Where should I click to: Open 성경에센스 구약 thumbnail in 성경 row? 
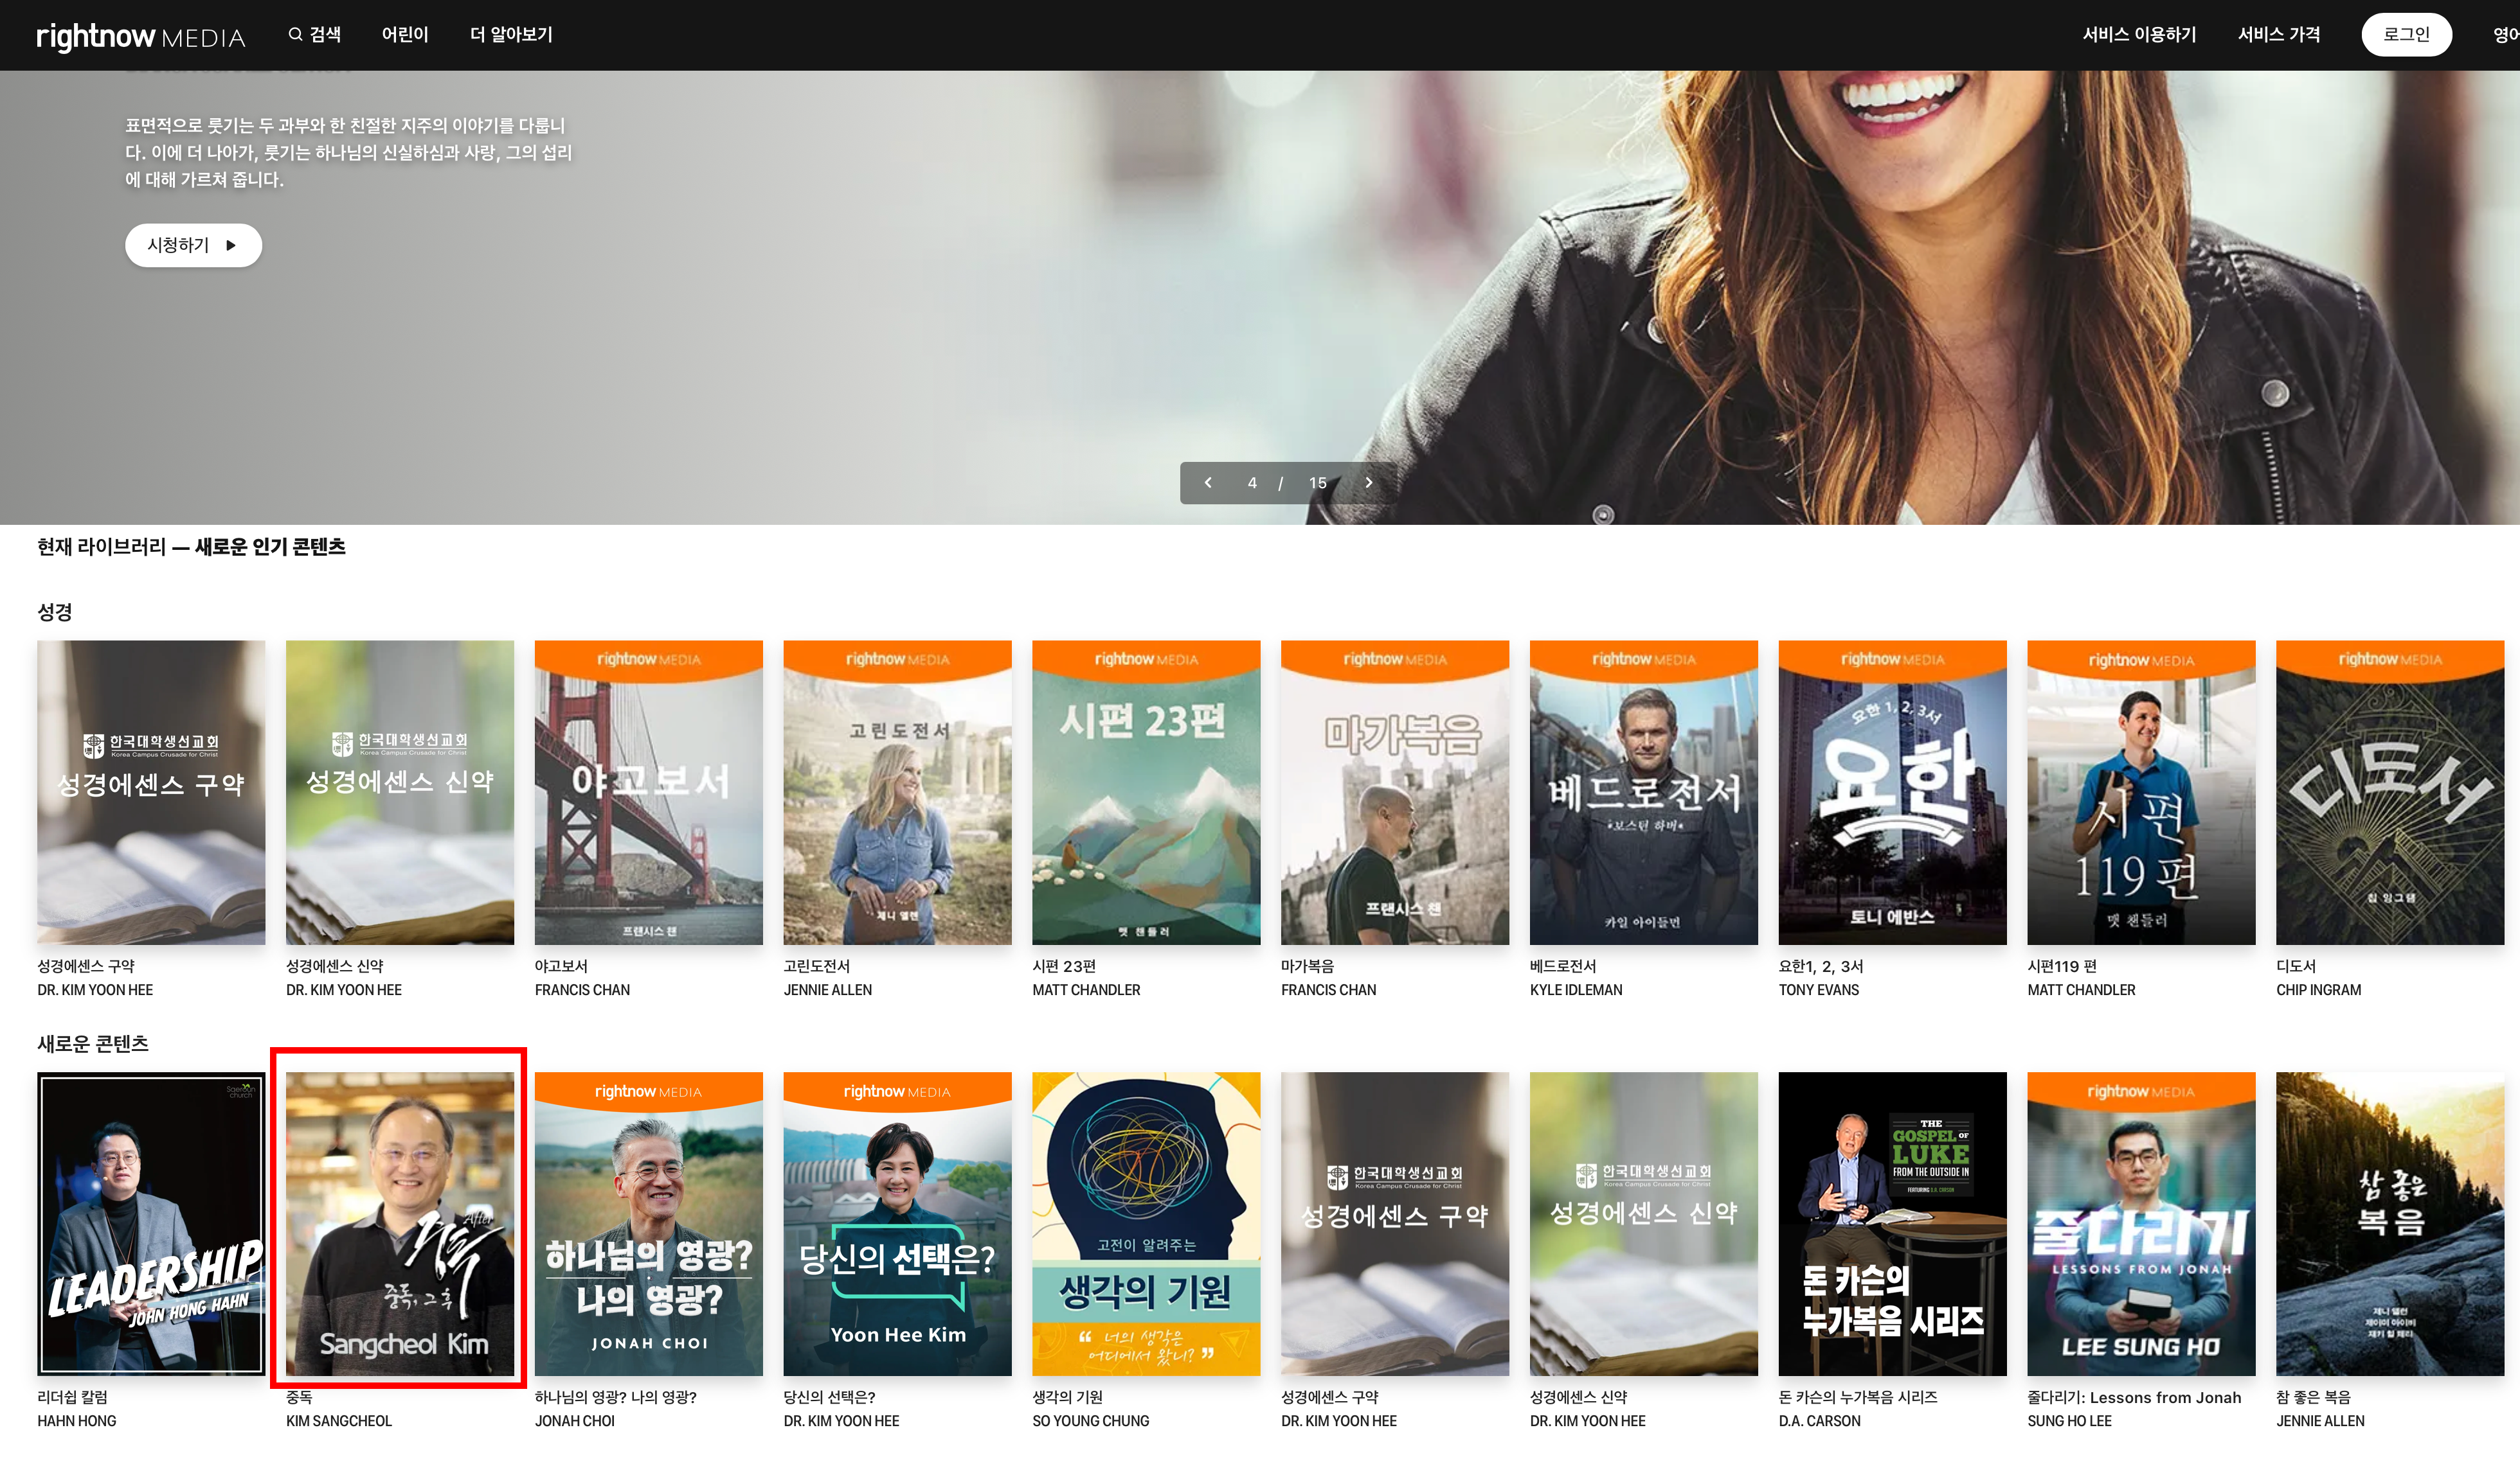(151, 793)
